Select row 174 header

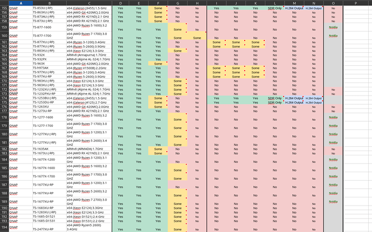[4, 98]
